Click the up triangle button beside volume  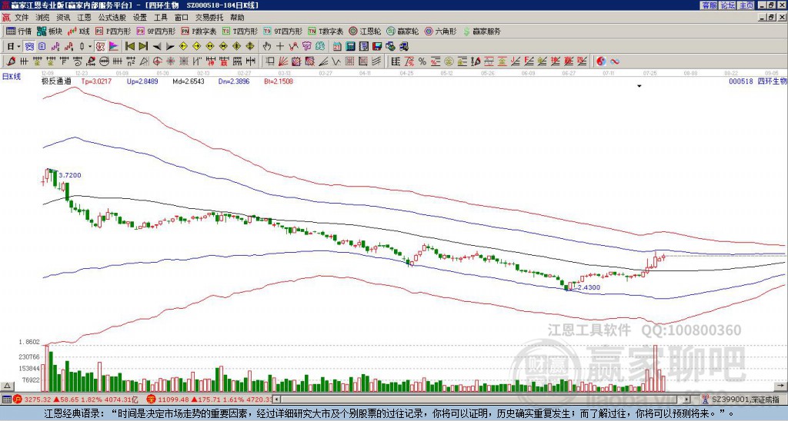coord(7,386)
